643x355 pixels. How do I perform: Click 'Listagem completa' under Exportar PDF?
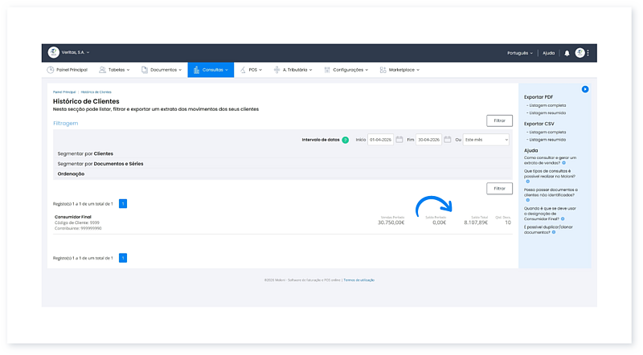(x=546, y=105)
